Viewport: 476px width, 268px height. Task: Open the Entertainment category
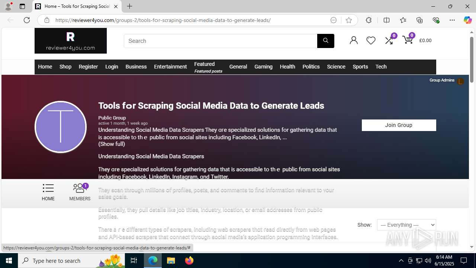170,67
